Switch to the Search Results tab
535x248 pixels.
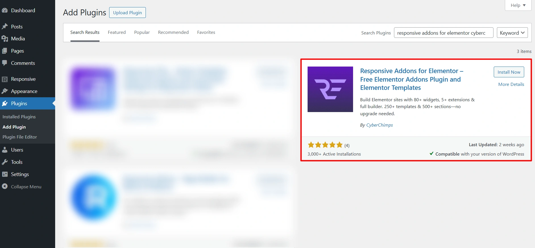85,32
